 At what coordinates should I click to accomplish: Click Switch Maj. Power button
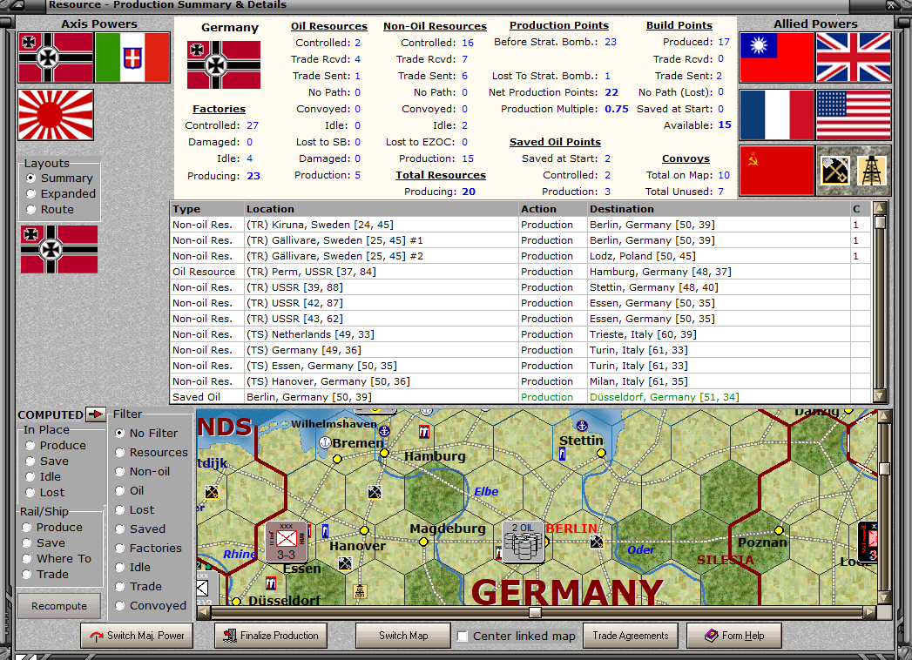click(137, 636)
